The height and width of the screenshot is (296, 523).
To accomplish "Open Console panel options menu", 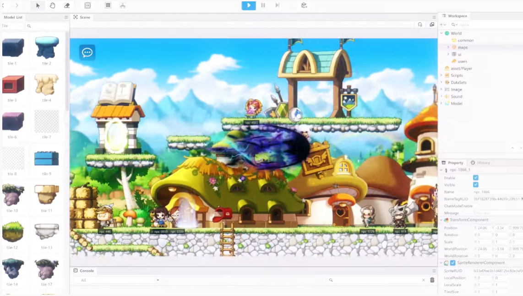I will tap(434, 271).
